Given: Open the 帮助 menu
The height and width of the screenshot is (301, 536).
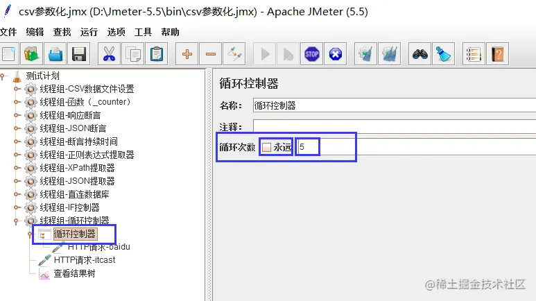Looking at the screenshot, I should point(171,32).
